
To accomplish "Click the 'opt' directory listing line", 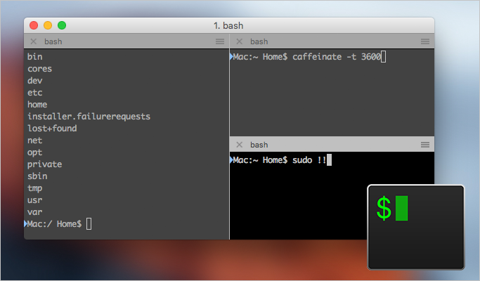I will point(35,152).
